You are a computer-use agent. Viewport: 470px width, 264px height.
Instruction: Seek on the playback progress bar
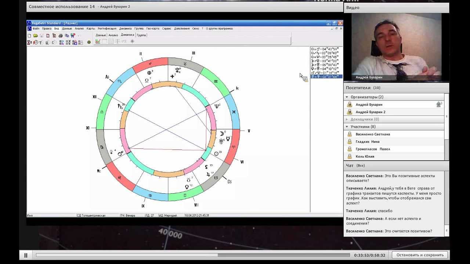pyautogui.click(x=193, y=255)
